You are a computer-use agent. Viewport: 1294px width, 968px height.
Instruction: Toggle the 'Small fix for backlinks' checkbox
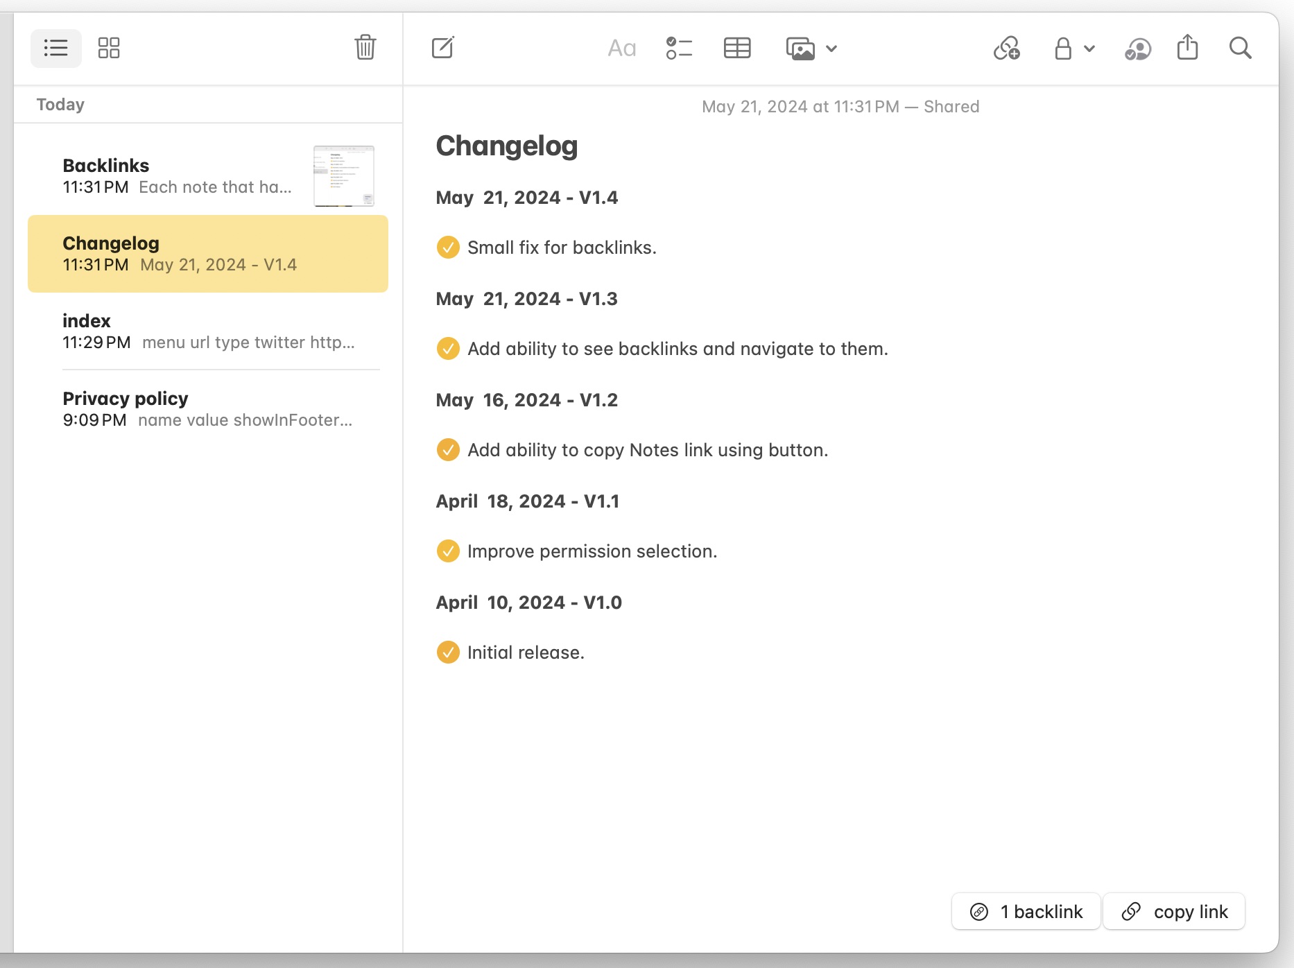[x=448, y=247]
